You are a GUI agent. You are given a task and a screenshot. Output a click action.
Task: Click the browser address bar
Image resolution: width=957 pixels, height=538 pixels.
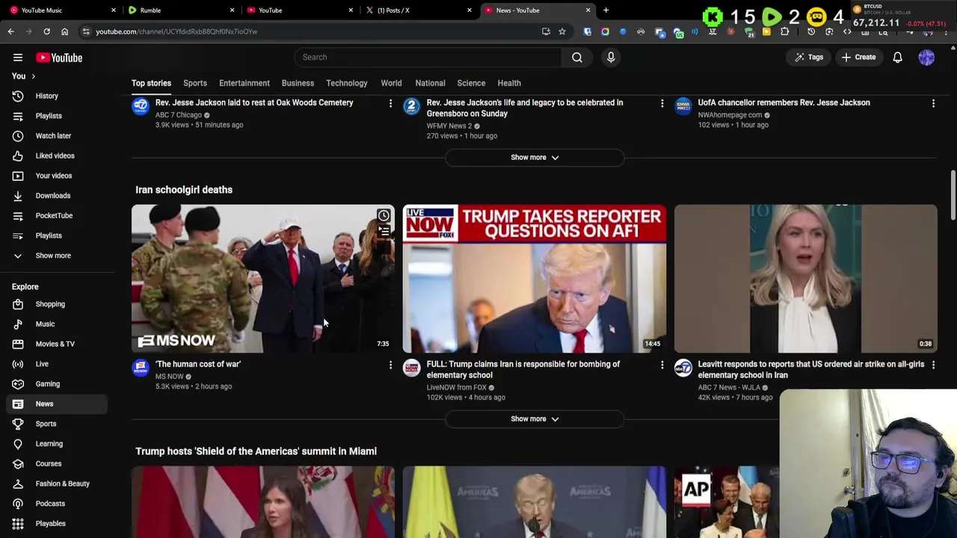(314, 31)
